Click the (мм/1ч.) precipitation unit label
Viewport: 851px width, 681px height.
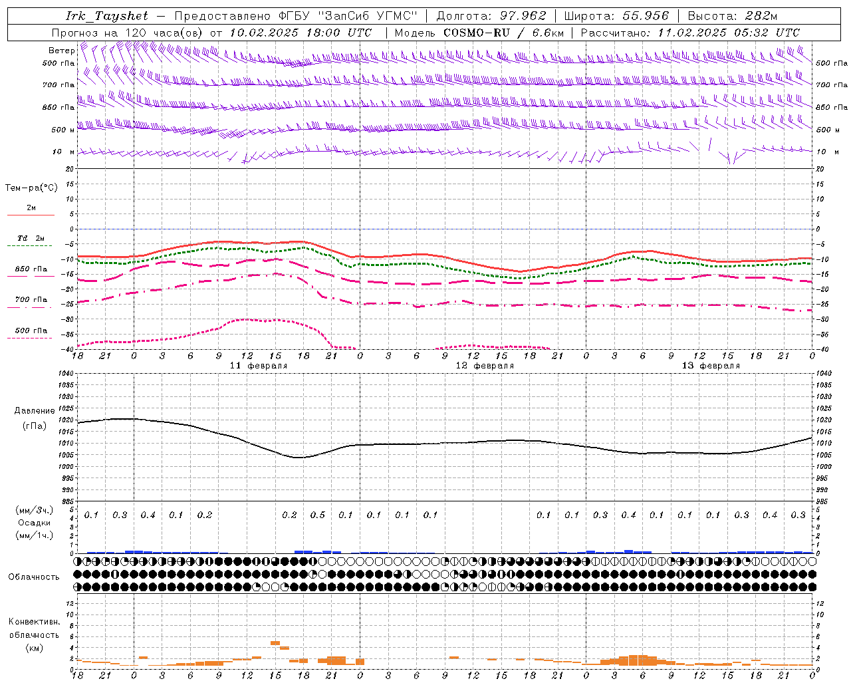coord(35,535)
